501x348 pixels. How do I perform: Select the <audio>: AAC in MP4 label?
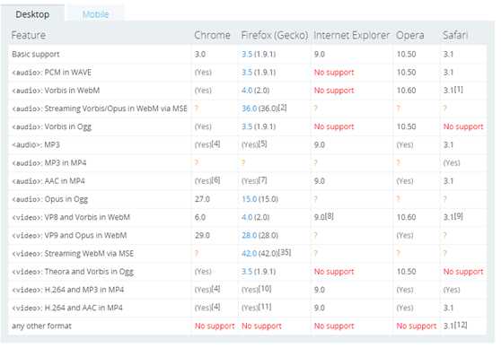click(x=48, y=181)
